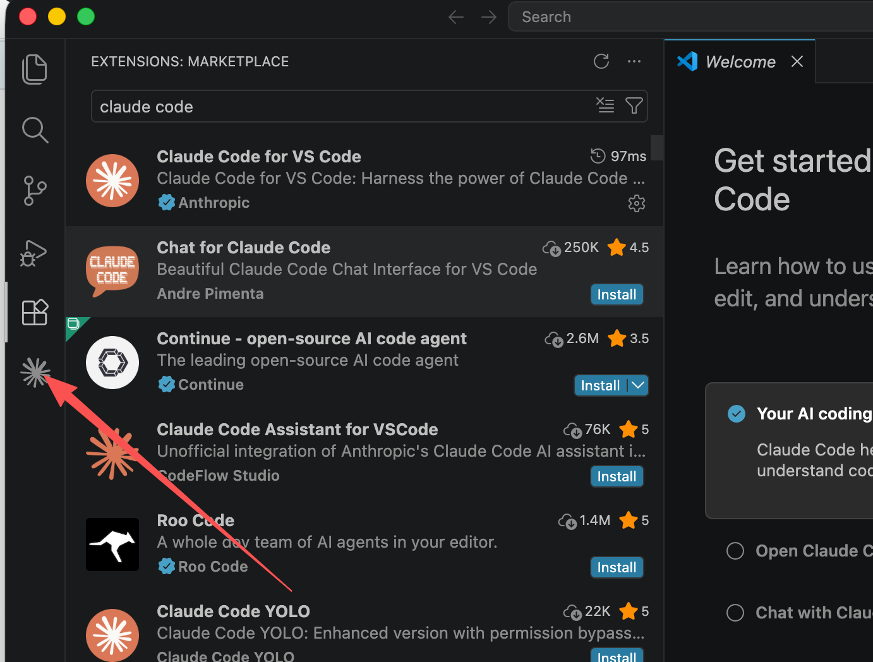Open 'Chat for Claude Code' extension title
This screenshot has width=873, height=662.
(x=244, y=248)
